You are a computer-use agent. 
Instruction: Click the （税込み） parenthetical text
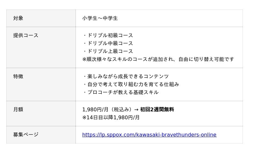pos(120,109)
